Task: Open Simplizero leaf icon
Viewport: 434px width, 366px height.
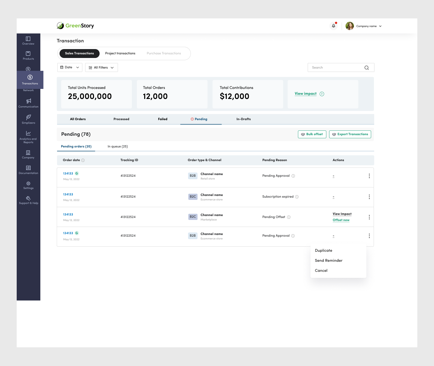Action: [28, 117]
